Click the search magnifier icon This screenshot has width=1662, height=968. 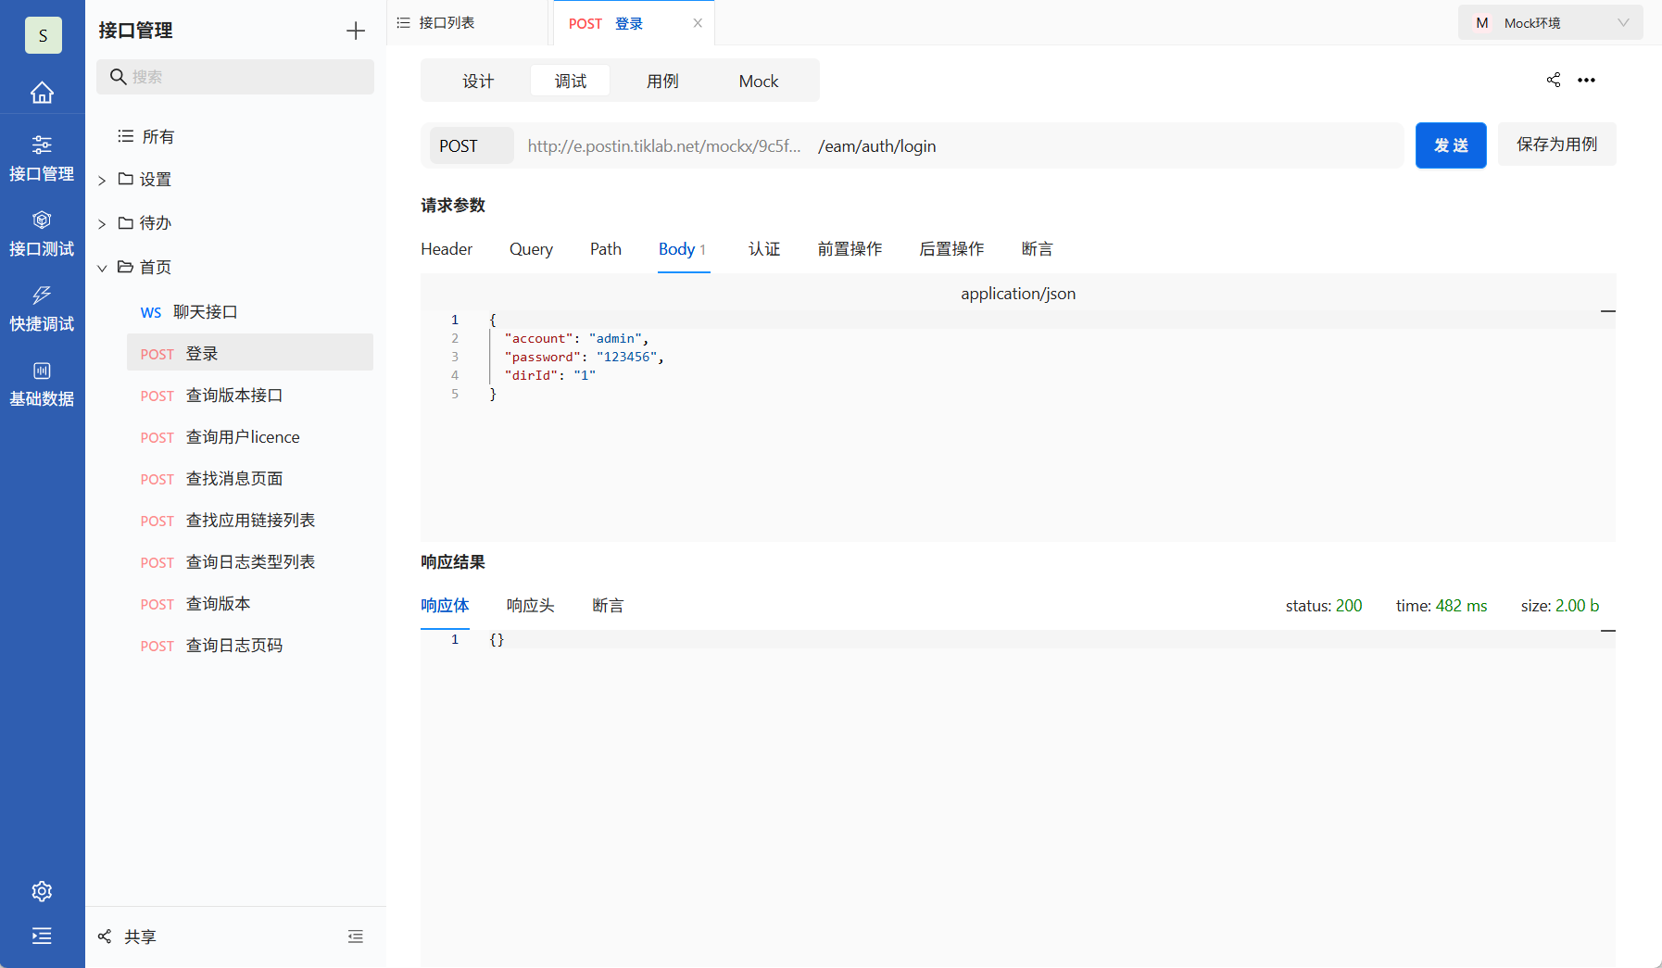[119, 77]
